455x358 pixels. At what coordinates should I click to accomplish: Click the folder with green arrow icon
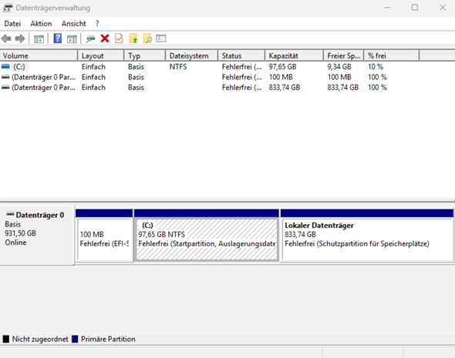pos(133,38)
